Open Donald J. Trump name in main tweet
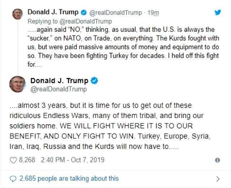The height and width of the screenshot is (188, 231). [59, 81]
